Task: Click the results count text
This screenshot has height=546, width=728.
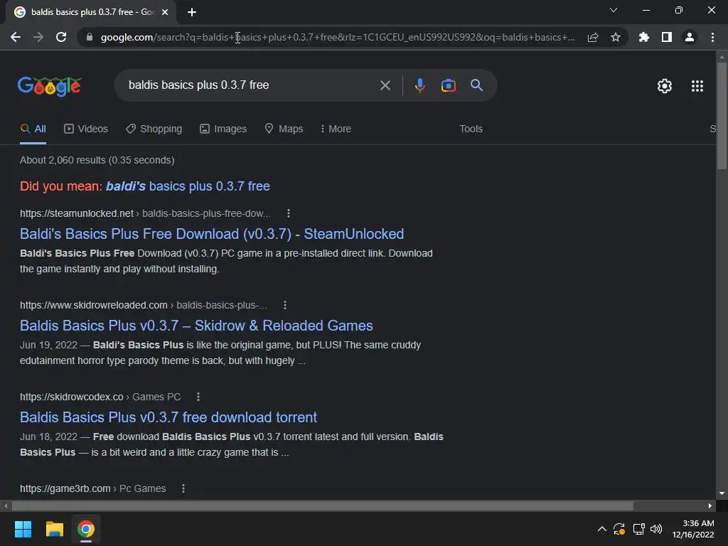Action: click(97, 160)
